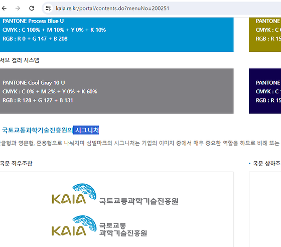Click the PANTONE Cool Gray 10 U swatch
The image size is (281, 247).
click(116, 91)
